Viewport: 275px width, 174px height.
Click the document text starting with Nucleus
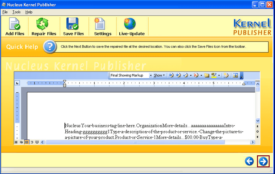154,131
